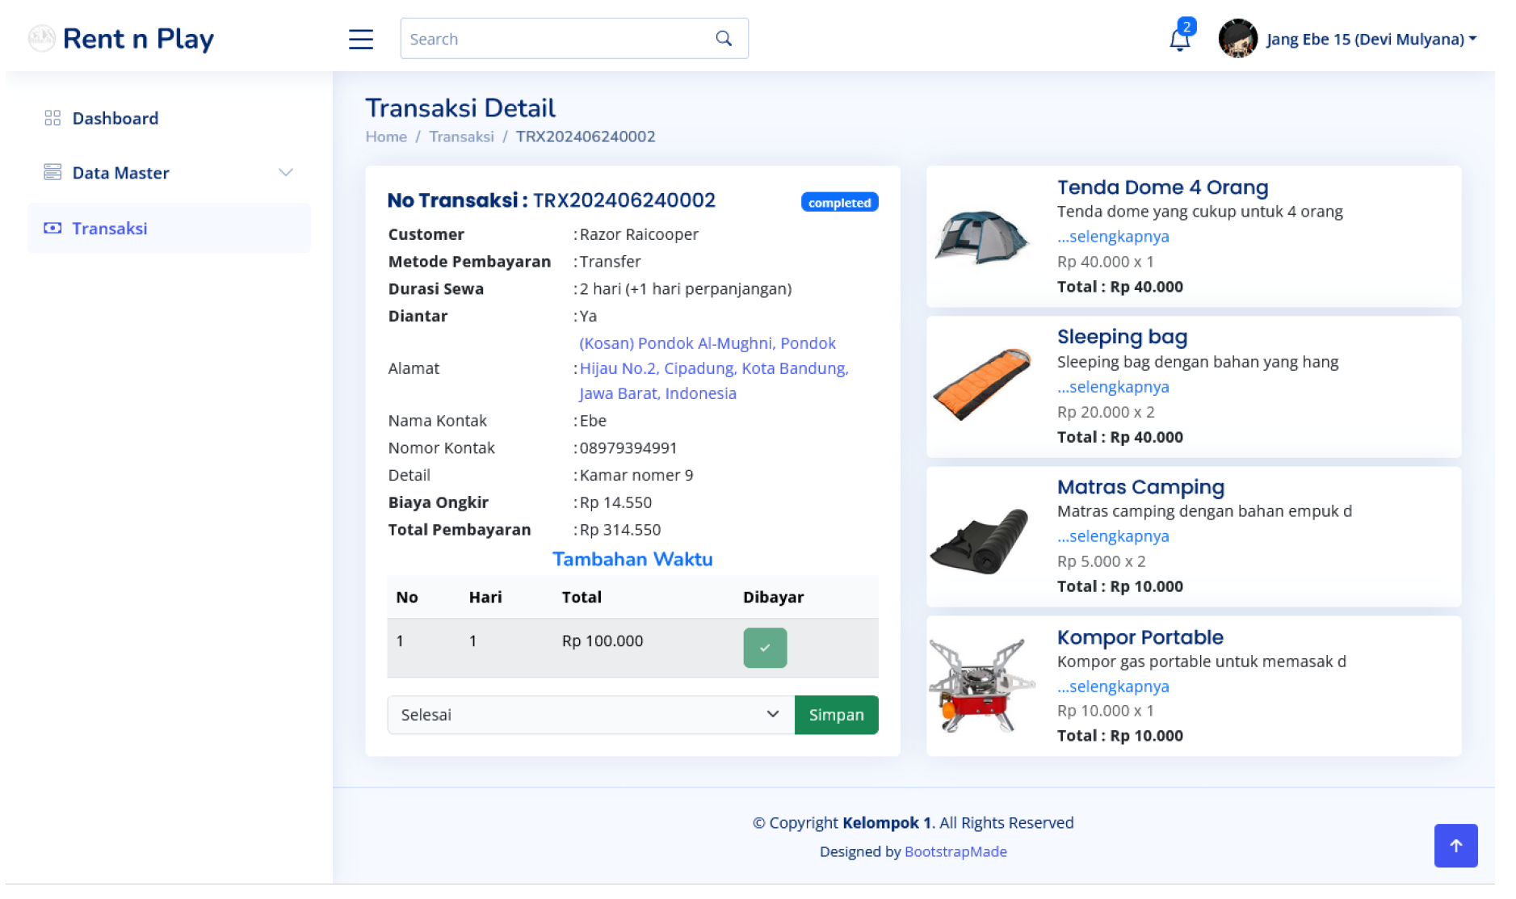Open the Transaksi breadcrumb link

click(x=461, y=137)
